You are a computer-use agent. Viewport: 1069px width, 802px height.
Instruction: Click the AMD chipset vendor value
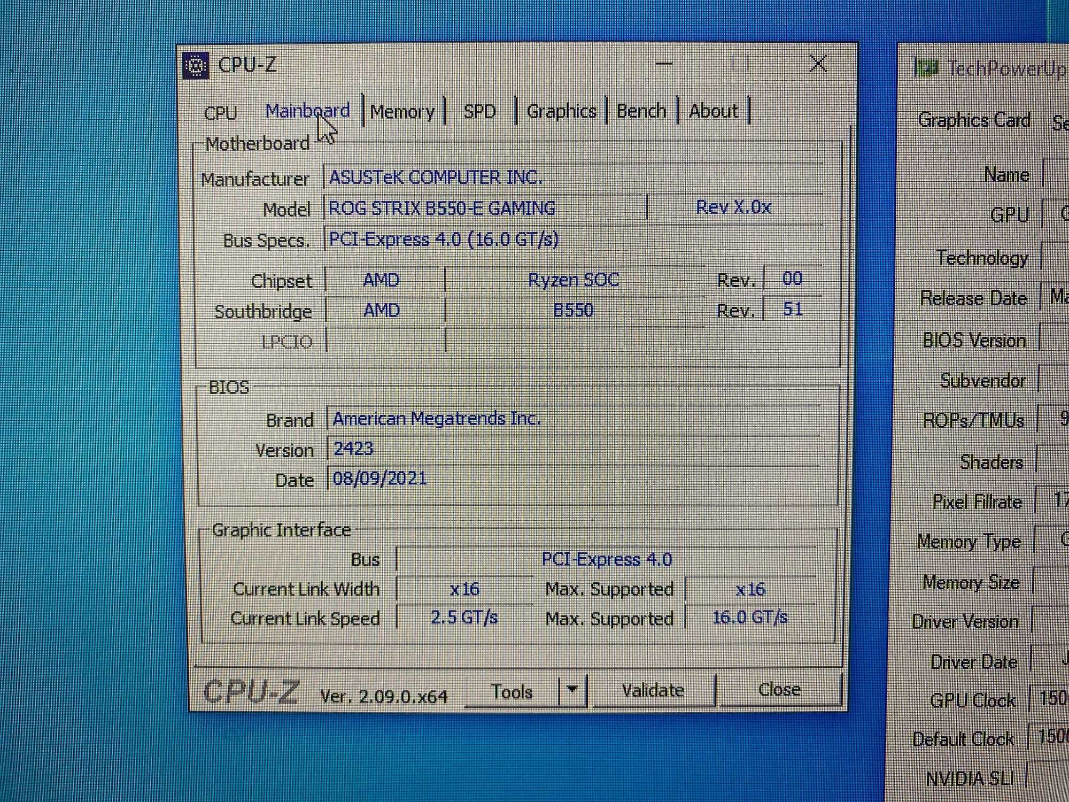click(x=382, y=280)
